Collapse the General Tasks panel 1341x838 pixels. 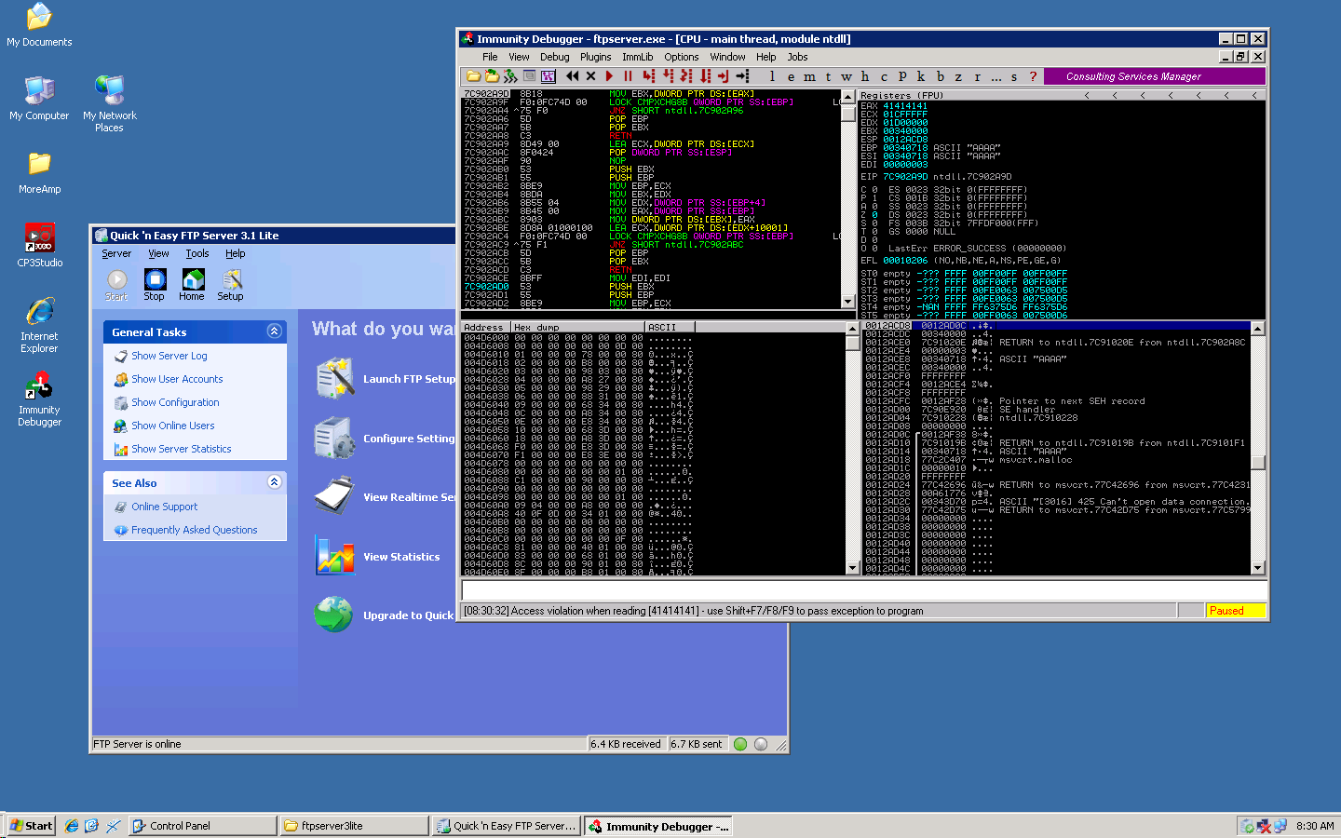click(x=274, y=331)
